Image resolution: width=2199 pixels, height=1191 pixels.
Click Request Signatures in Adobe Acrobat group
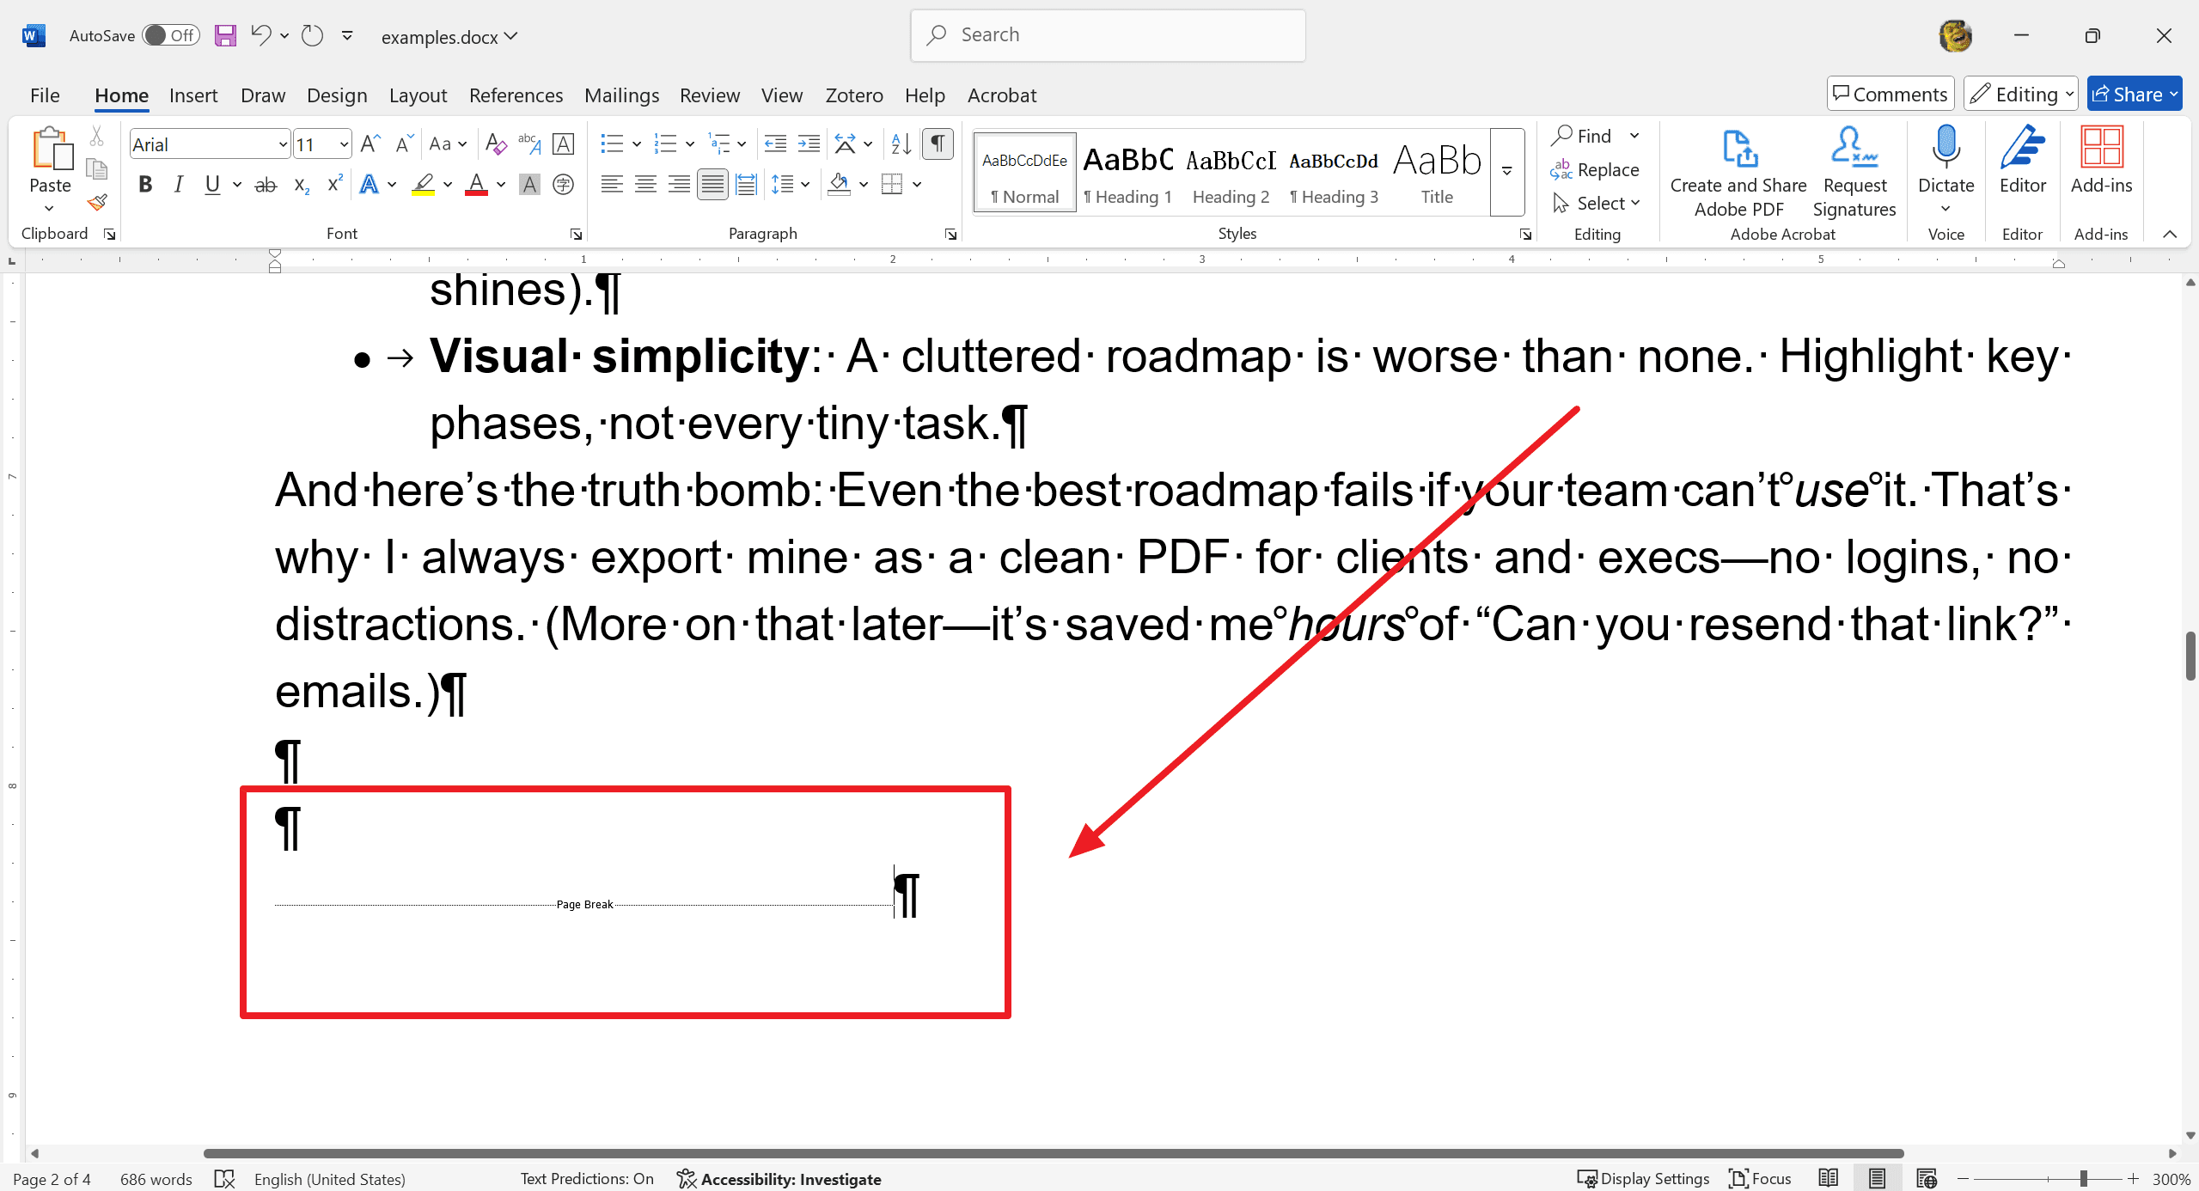pos(1854,173)
